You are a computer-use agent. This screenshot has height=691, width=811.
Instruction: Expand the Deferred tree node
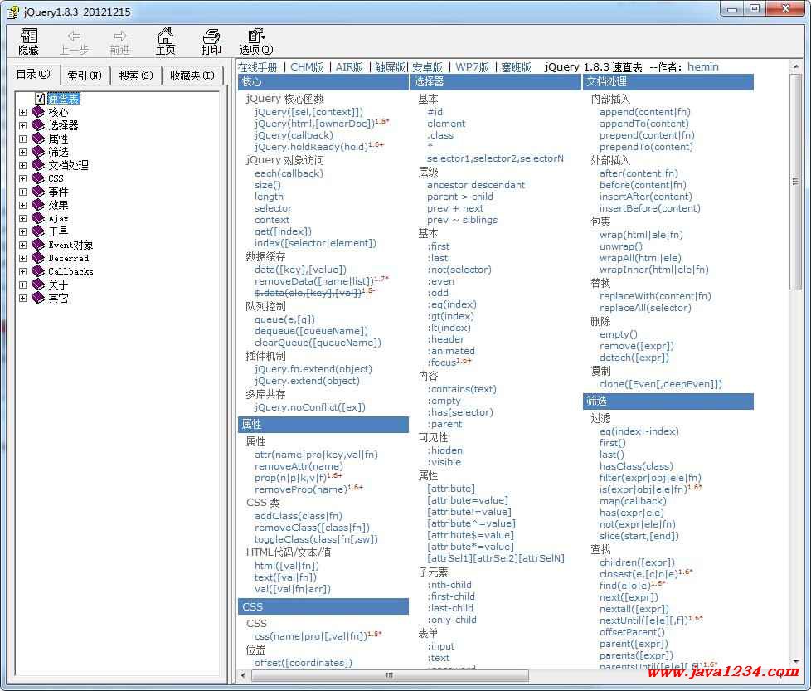tap(22, 258)
